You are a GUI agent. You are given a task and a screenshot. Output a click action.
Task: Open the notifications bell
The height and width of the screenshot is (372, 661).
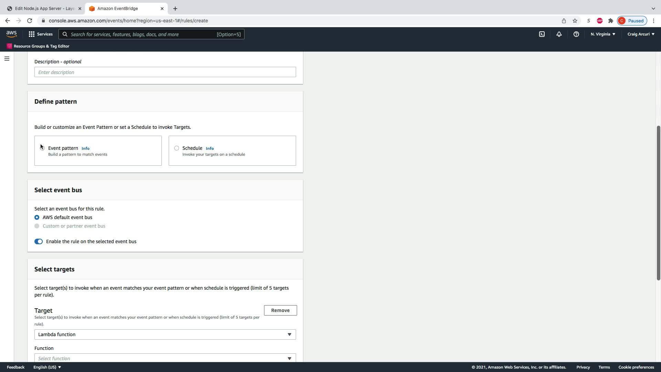click(x=559, y=34)
